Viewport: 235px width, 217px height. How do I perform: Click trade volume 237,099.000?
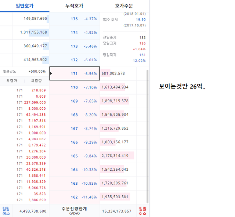35,102
